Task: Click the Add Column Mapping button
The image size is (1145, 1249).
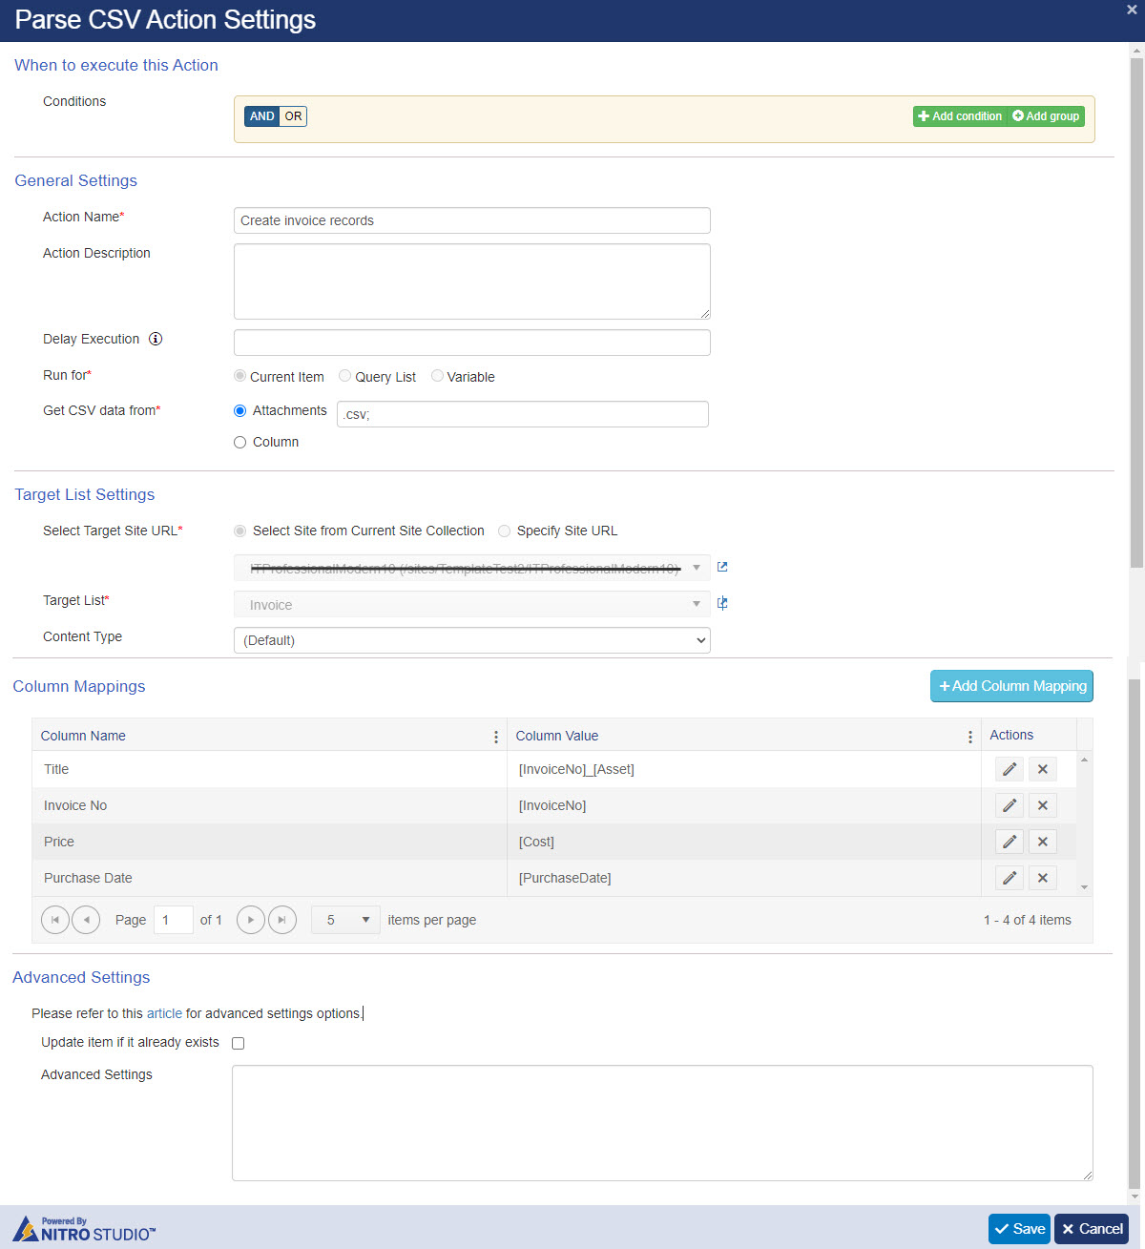Action: click(1011, 686)
